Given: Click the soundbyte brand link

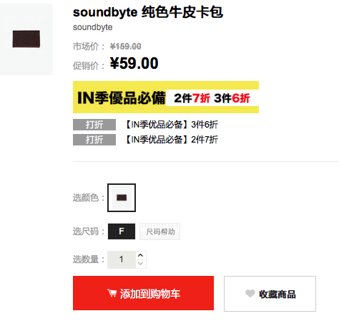Looking at the screenshot, I should click(x=92, y=27).
